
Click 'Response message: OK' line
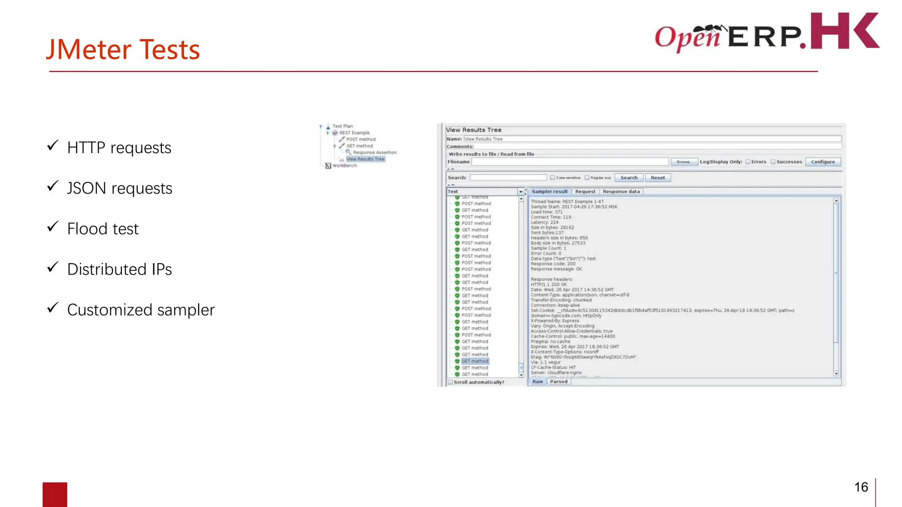point(556,269)
